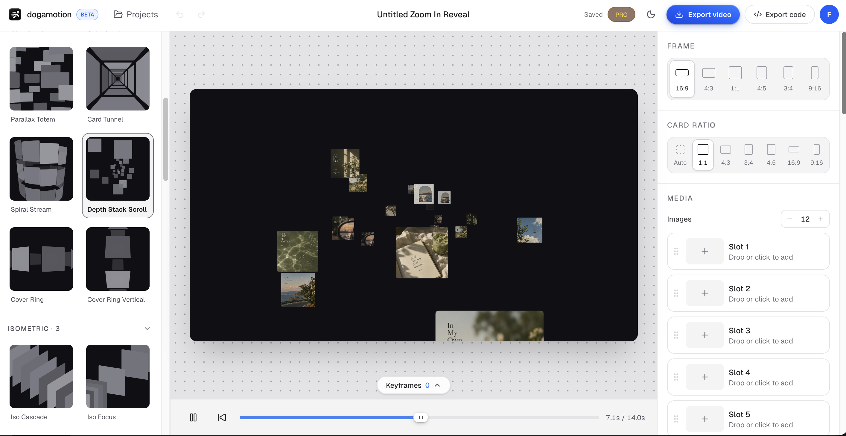Open the Projects menu

point(136,14)
